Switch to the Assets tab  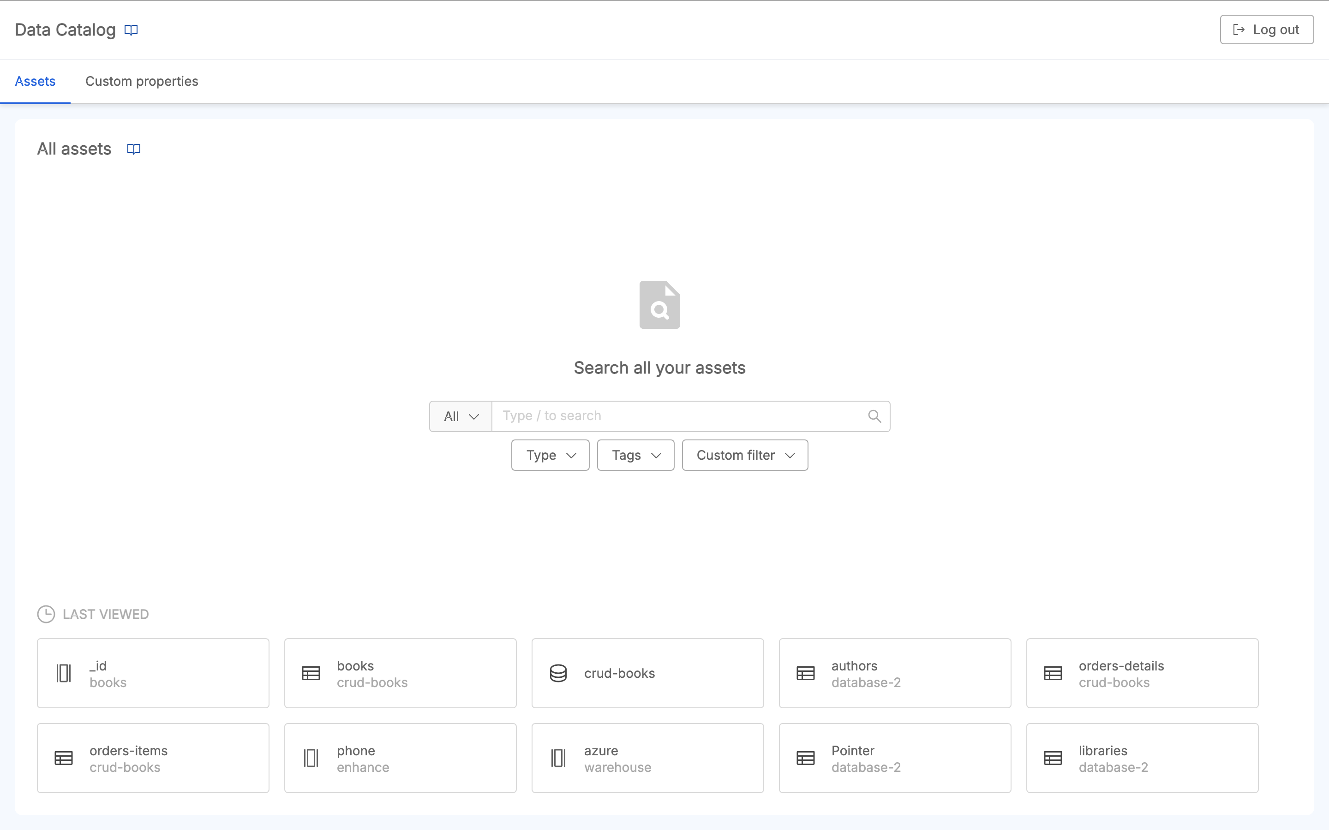pyautogui.click(x=35, y=81)
